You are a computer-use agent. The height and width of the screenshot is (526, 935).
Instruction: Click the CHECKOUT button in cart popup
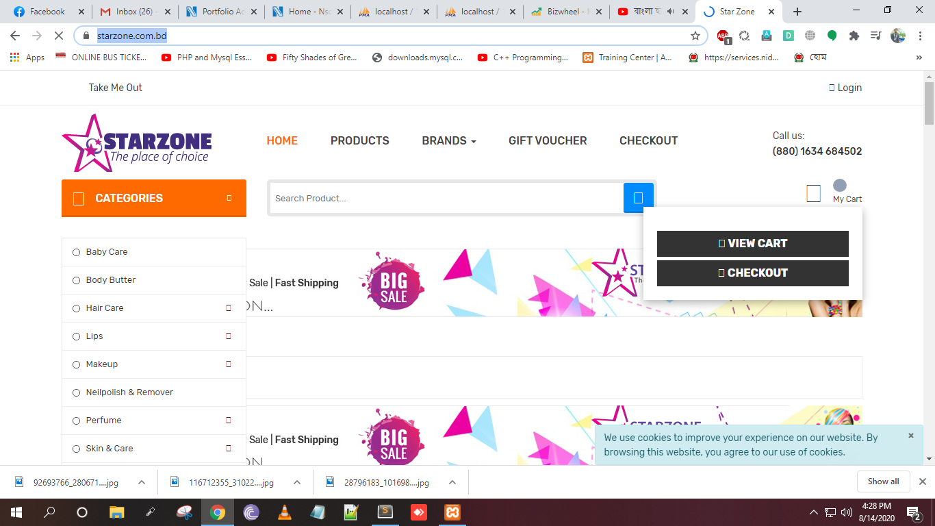point(753,273)
